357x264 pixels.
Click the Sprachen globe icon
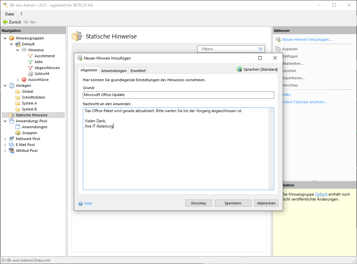coord(239,69)
